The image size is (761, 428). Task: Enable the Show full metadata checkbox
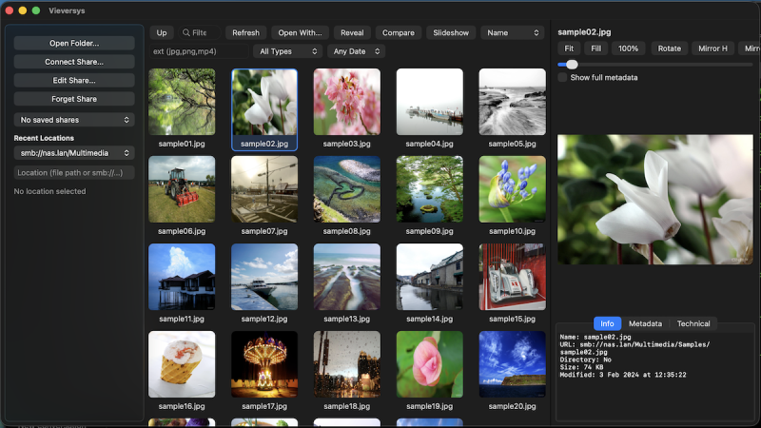click(562, 78)
